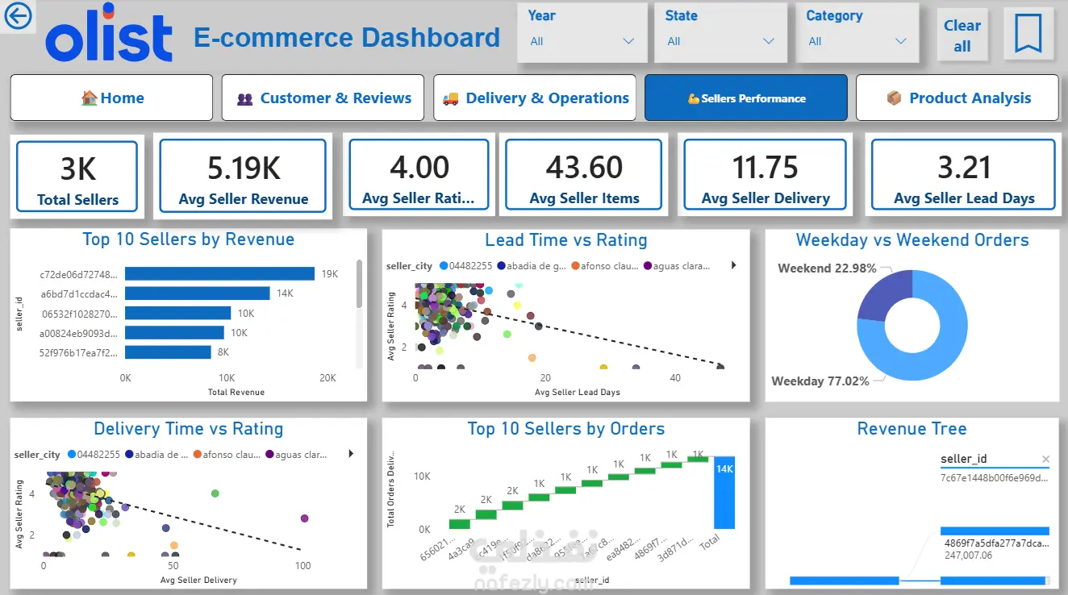
Task: Click the Weekday vs Weekend Orders title
Action: (912, 240)
